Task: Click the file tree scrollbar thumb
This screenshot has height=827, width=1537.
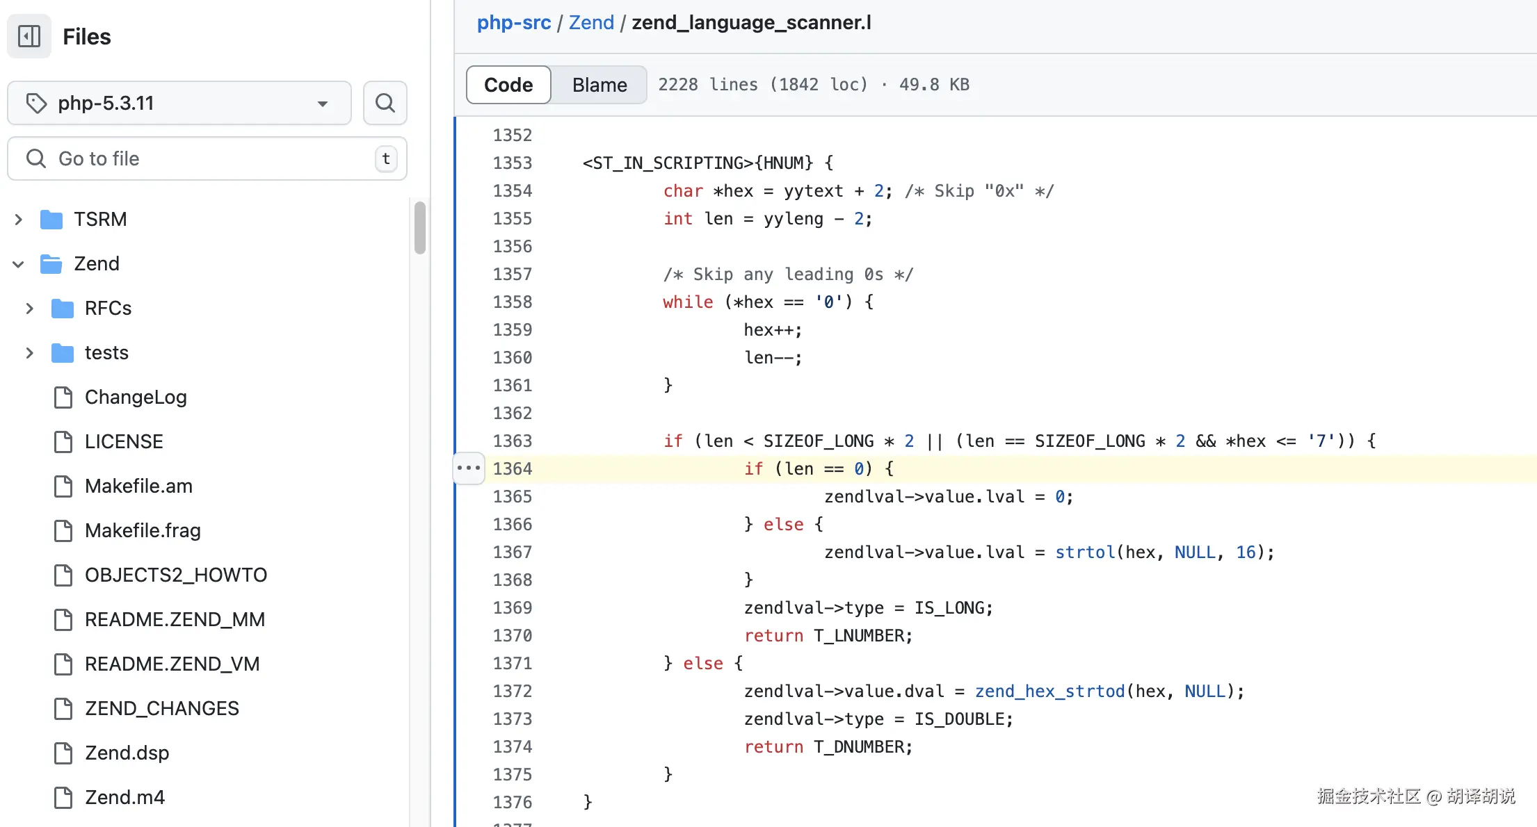Action: pyautogui.click(x=419, y=228)
